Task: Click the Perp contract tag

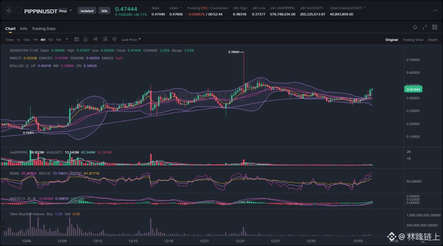Action: pos(63,11)
